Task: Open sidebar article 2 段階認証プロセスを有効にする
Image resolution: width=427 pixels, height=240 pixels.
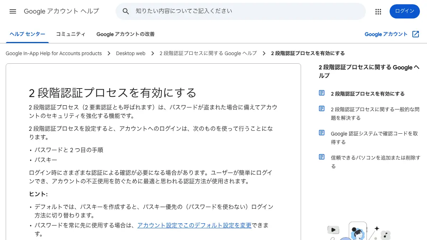Action: tap(368, 94)
